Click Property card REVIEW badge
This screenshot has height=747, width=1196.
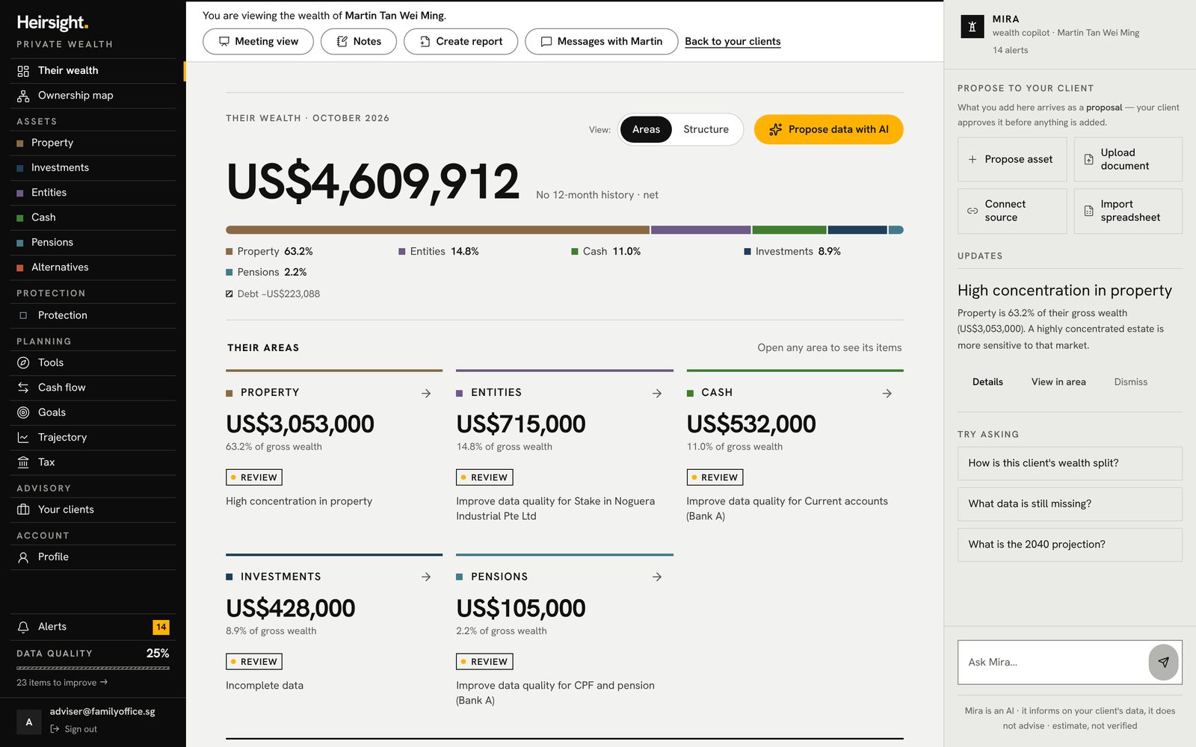[254, 477]
